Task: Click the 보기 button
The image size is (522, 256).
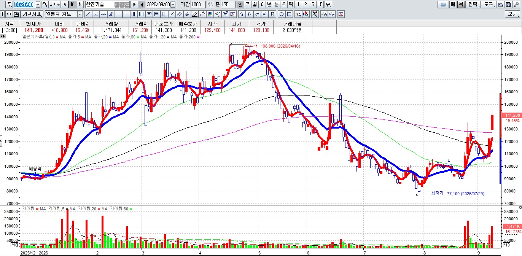Action: click(513, 14)
